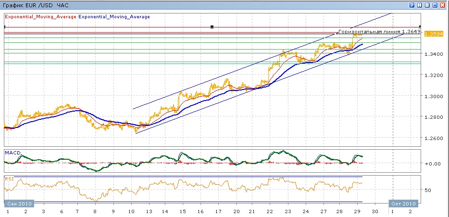449x217 pixels.
Task: Minimize the EUR/USD chart window
Action: (x=427, y=5)
